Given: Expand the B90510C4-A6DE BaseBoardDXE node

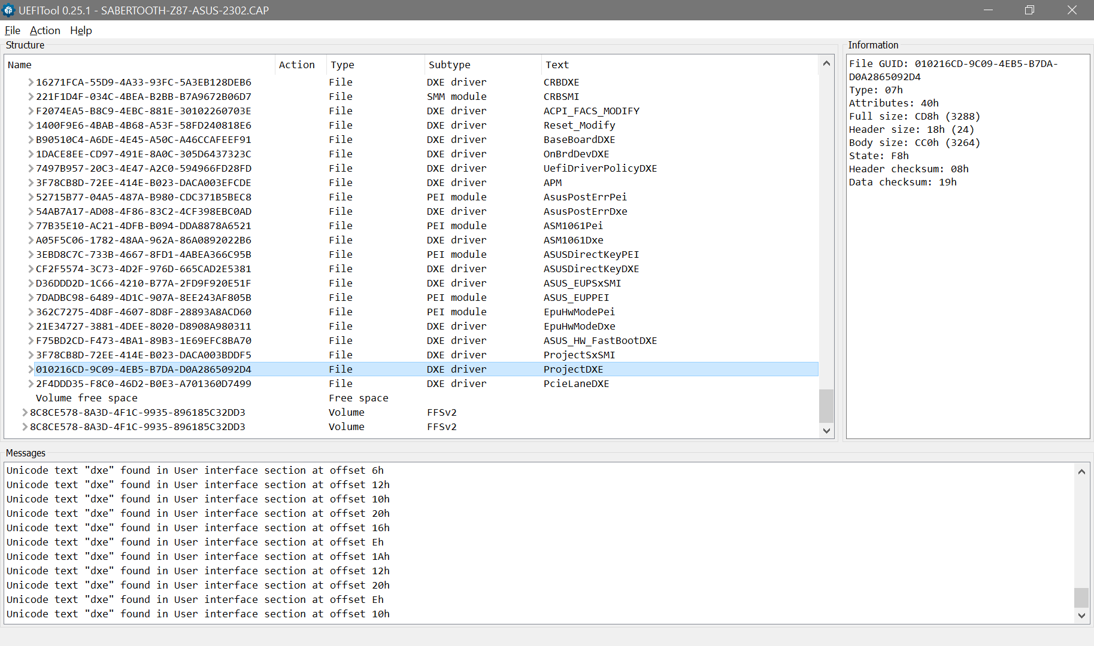Looking at the screenshot, I should point(31,139).
